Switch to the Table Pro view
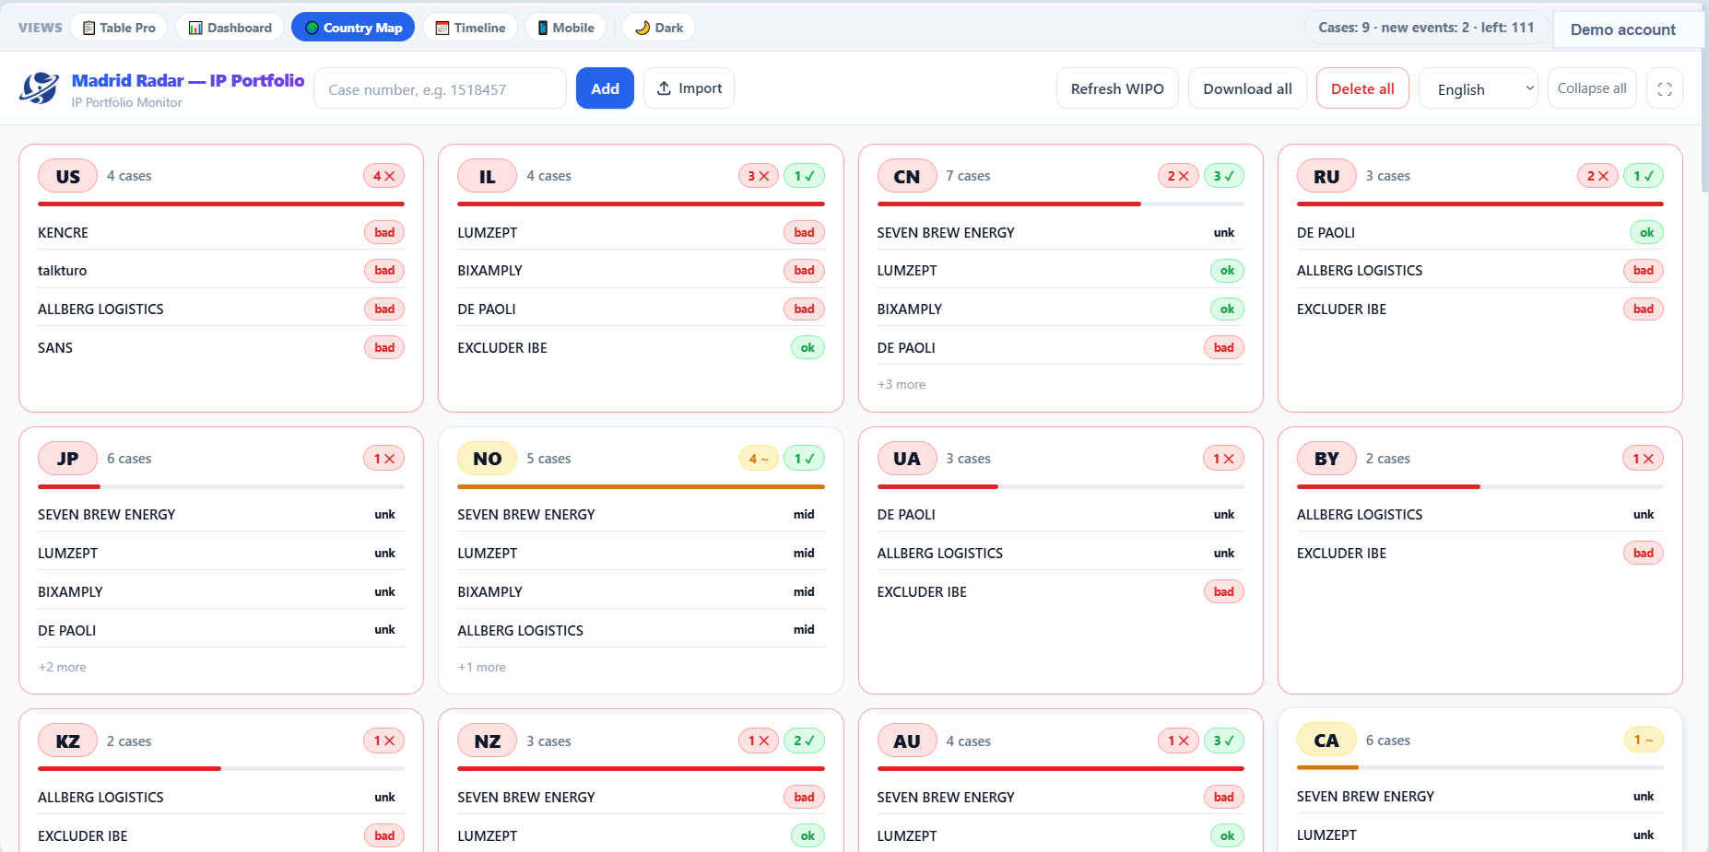 pyautogui.click(x=119, y=28)
